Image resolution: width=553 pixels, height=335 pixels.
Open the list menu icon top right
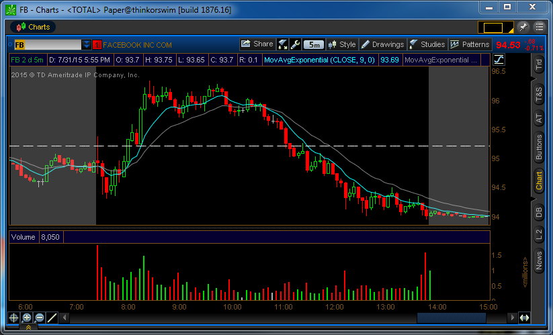point(540,27)
